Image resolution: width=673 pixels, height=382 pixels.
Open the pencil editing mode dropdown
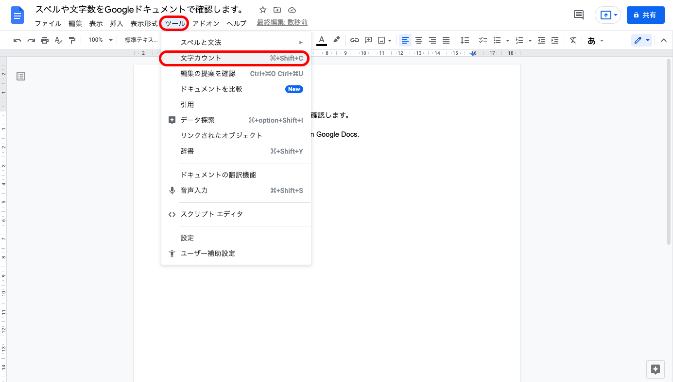(641, 40)
